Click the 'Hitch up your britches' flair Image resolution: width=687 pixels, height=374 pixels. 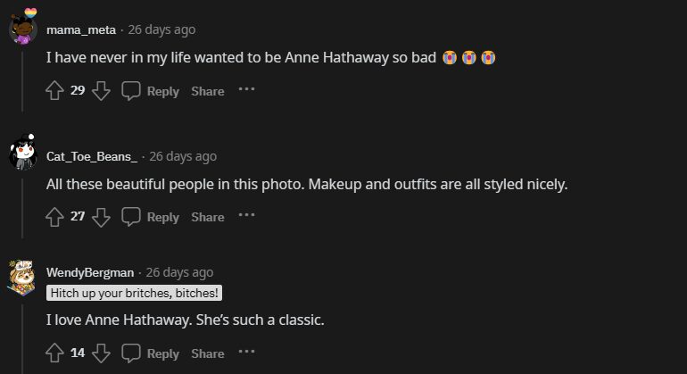[134, 293]
